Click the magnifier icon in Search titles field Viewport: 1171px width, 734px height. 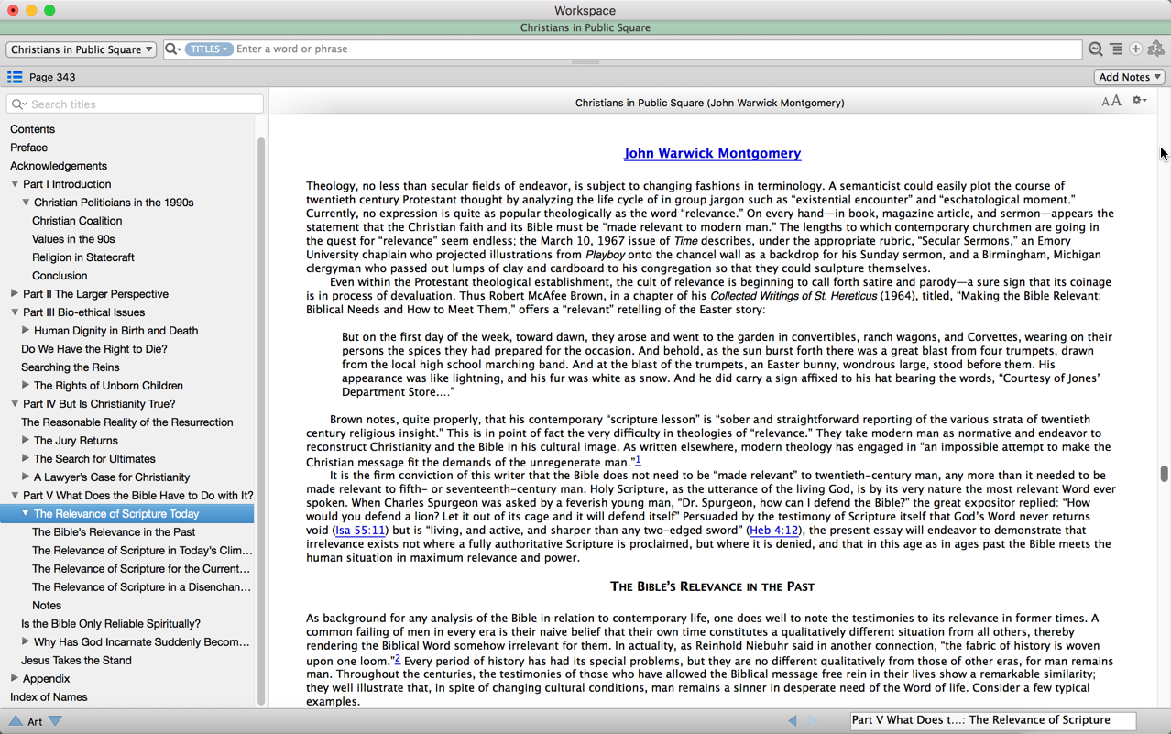pyautogui.click(x=18, y=104)
